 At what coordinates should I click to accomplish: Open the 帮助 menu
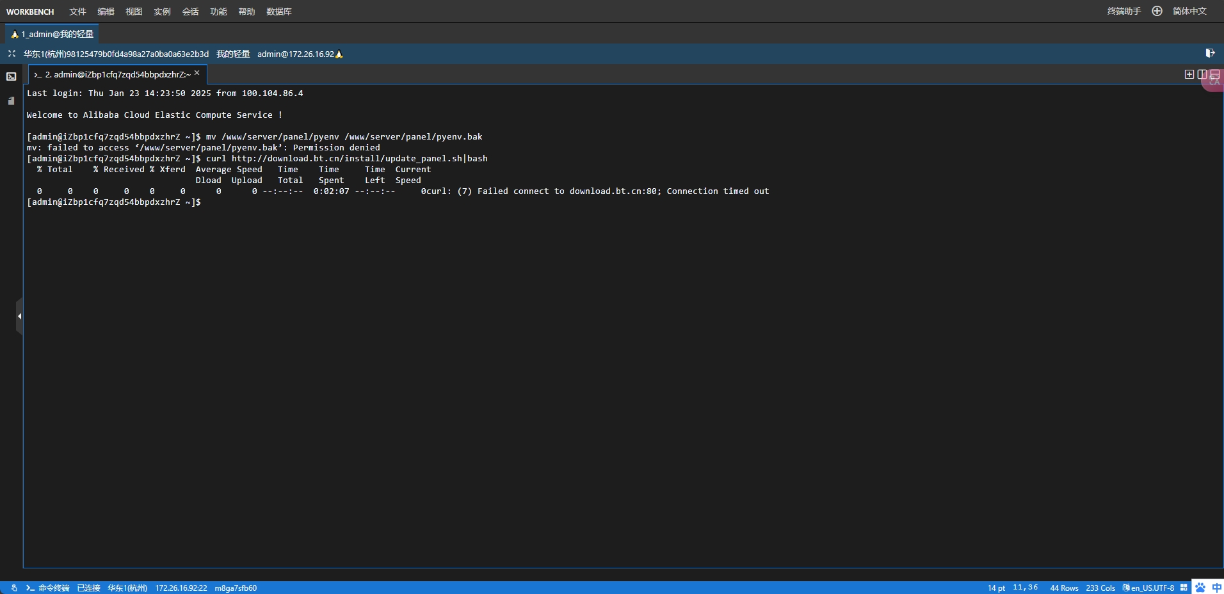click(x=246, y=12)
